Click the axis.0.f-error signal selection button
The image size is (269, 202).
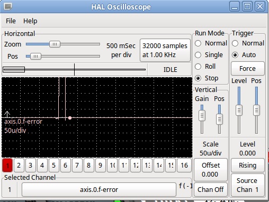(x=99, y=190)
